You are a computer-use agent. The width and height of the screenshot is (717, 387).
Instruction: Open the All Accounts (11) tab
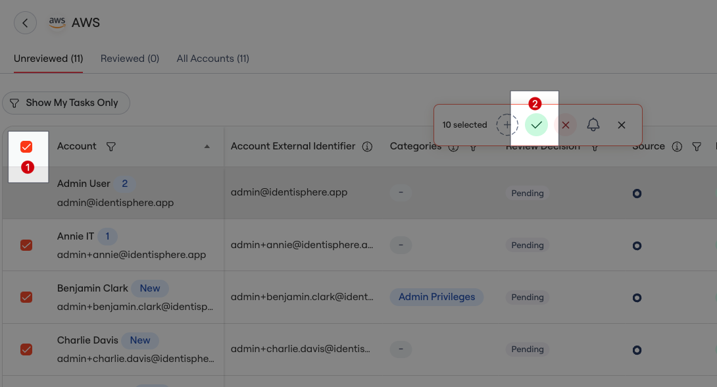pos(212,59)
